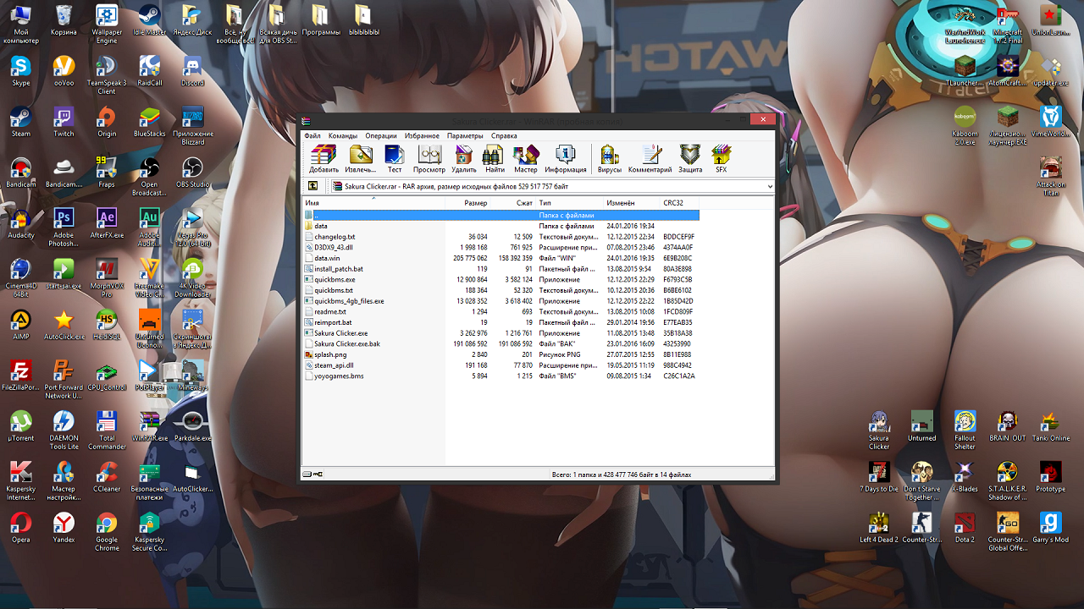Open the Защита (Protect) tool
The width and height of the screenshot is (1084, 609).
(690, 158)
